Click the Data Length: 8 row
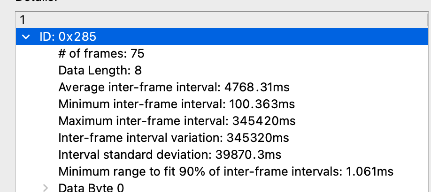 point(100,71)
